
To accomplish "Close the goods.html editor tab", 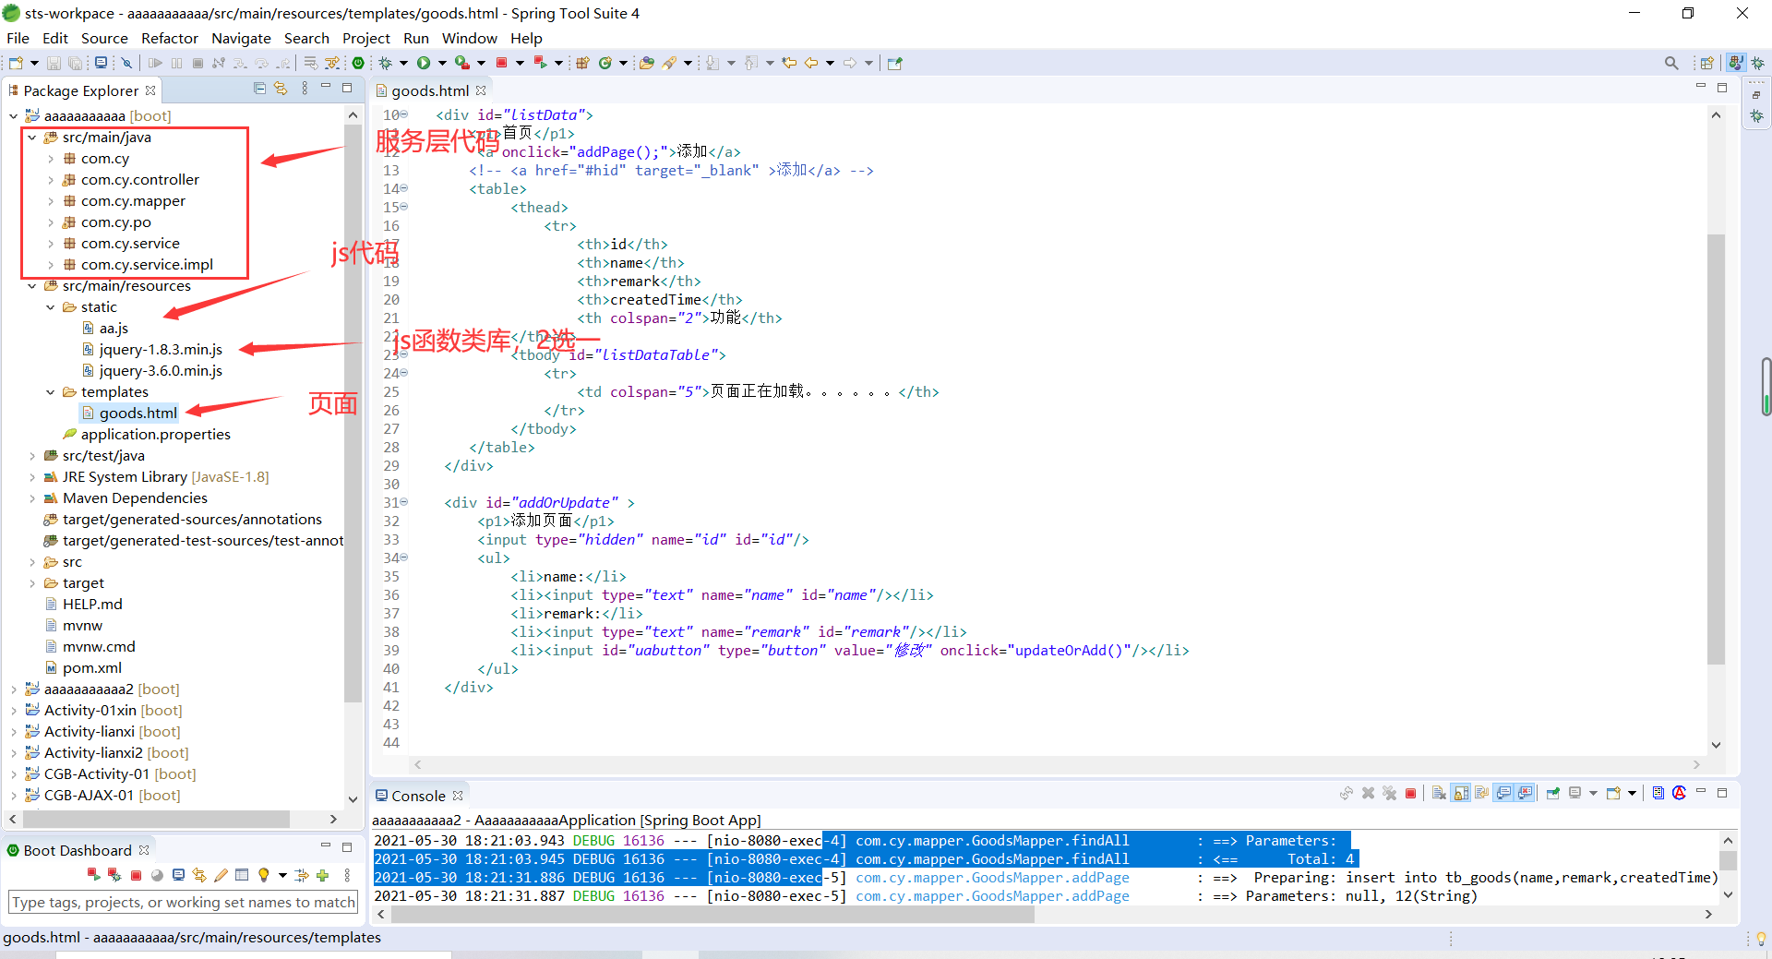I will (481, 90).
